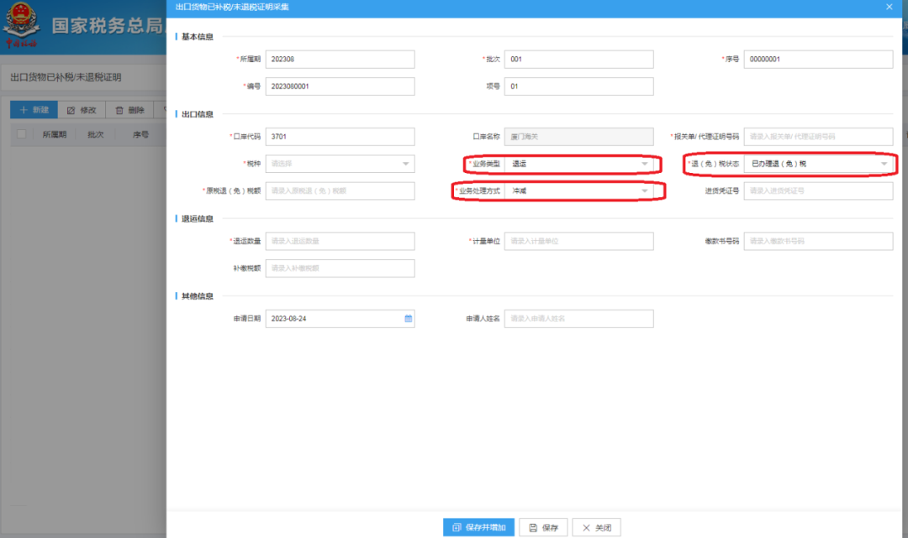Click the dialog title 出口货物已补税/未退税证明采集
Image resolution: width=908 pixels, height=538 pixels.
[232, 7]
